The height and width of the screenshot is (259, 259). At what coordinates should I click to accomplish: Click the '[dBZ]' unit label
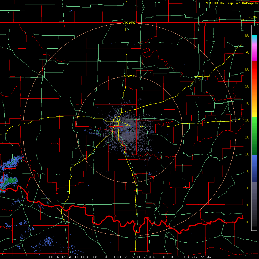click(x=244, y=20)
